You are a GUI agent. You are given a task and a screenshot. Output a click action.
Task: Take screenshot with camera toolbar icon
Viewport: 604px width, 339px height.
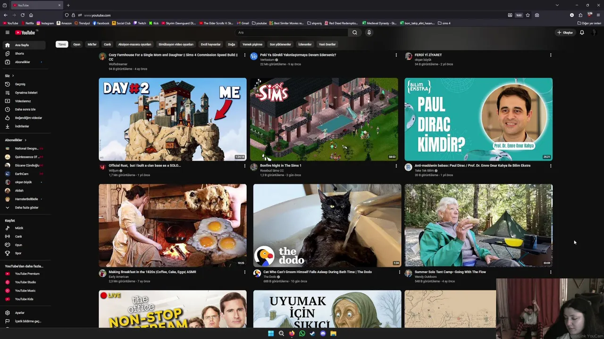pyautogui.click(x=537, y=15)
